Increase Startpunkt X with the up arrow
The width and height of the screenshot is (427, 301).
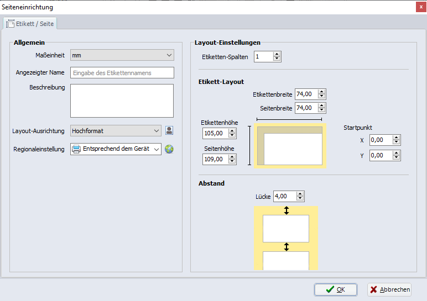[396, 138]
